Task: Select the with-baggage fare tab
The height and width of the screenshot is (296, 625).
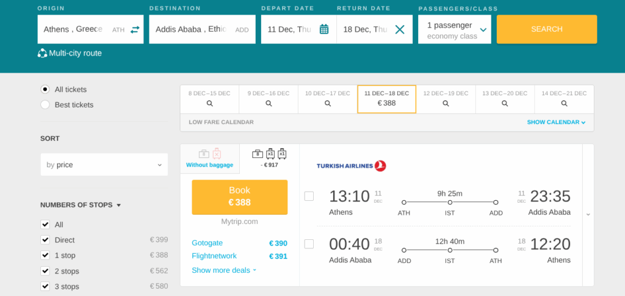Action: pos(269,157)
